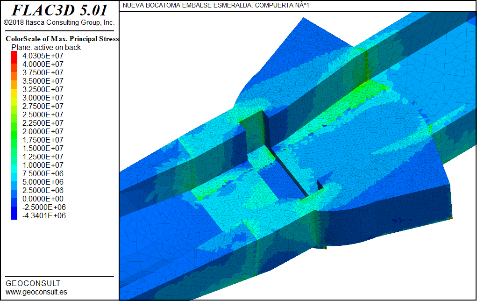Click the legend value 2.0000E+07

click(43, 131)
